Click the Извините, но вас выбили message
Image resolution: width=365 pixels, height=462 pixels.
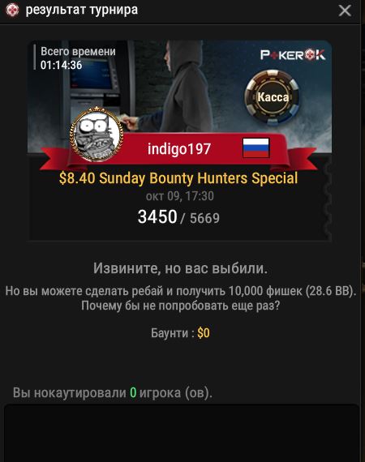pos(180,268)
